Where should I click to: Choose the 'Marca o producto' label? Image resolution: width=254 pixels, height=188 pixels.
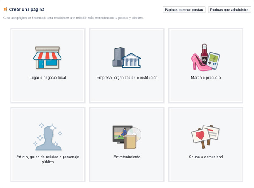click(206, 77)
